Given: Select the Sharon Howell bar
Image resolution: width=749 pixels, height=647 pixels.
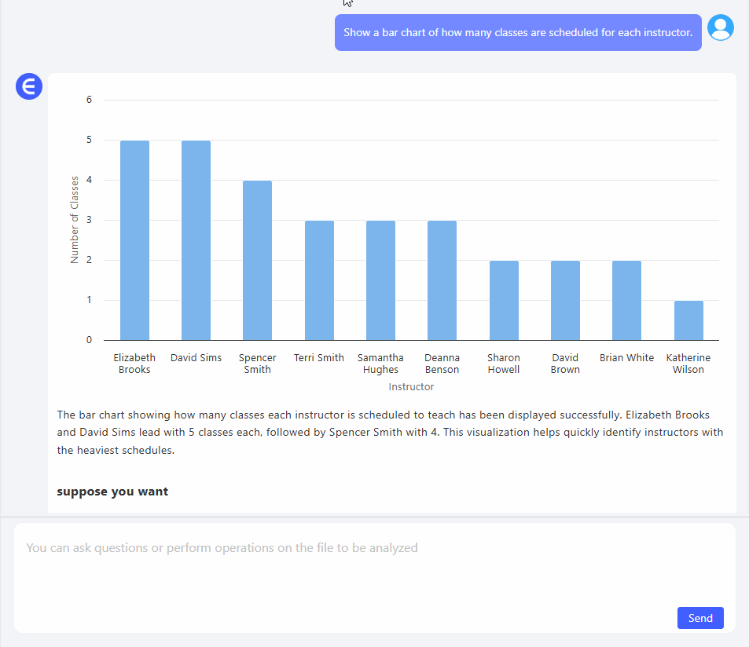Looking at the screenshot, I should 504,300.
